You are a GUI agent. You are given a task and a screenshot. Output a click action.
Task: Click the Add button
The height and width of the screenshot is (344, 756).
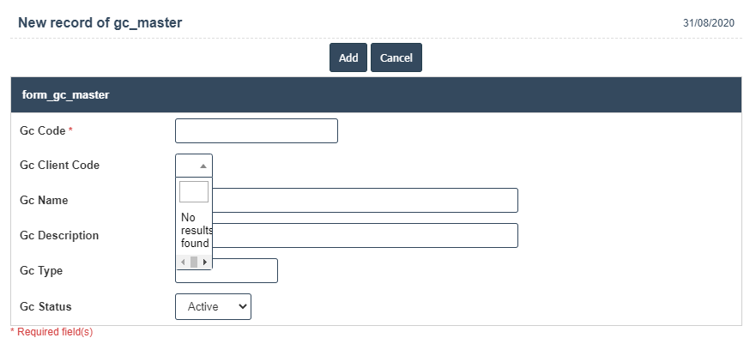[348, 57]
